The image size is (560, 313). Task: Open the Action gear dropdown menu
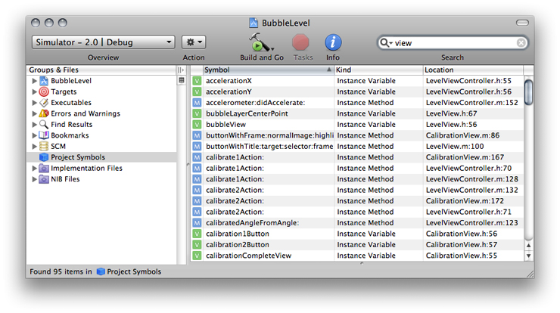click(x=194, y=42)
